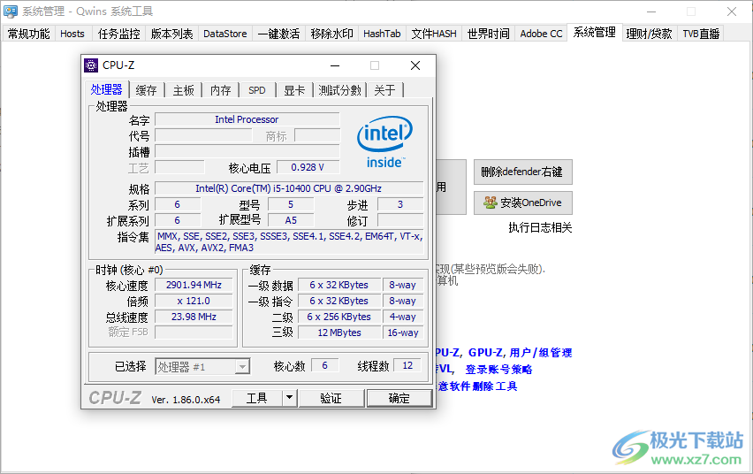Click the 指令集 instruction list text
Viewport: 753px width, 474px height.
click(289, 241)
